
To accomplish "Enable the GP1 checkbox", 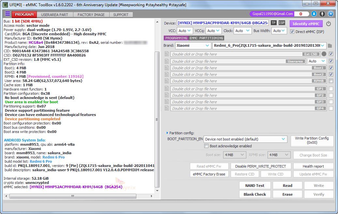I will 331,89.
